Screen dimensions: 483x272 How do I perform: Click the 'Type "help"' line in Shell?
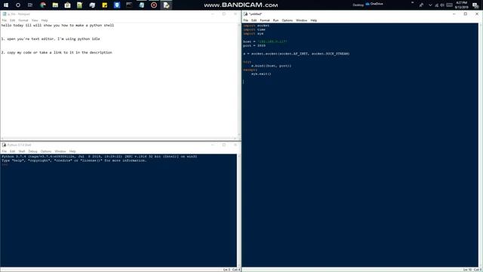pos(74,160)
